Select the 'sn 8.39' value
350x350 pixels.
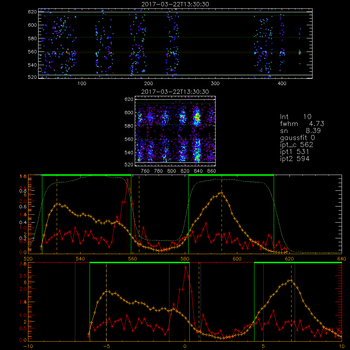(x=300, y=131)
